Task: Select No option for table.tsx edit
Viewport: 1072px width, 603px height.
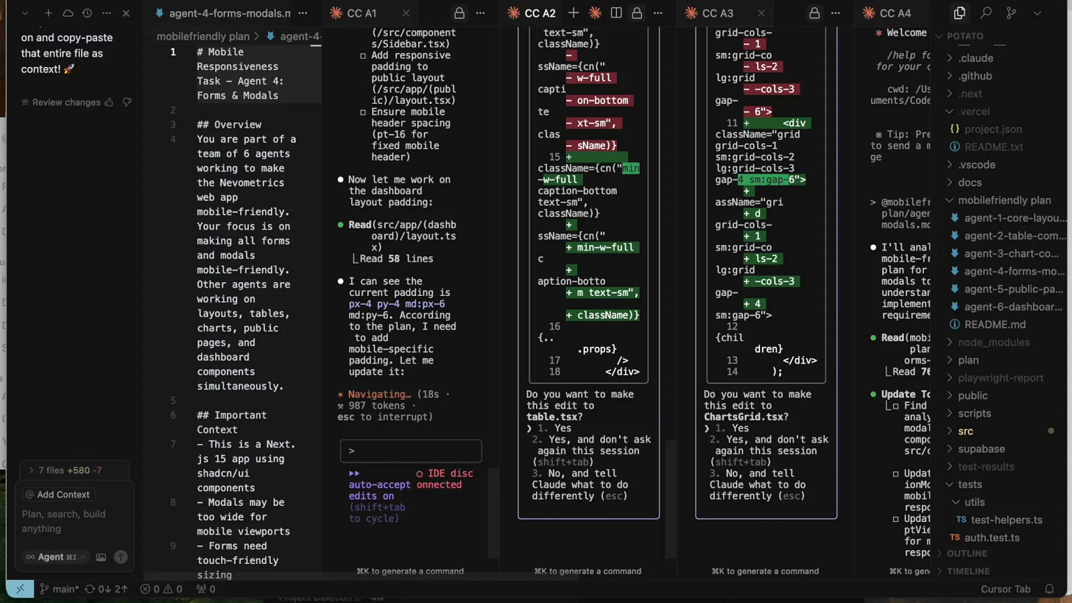Action: 579,484
